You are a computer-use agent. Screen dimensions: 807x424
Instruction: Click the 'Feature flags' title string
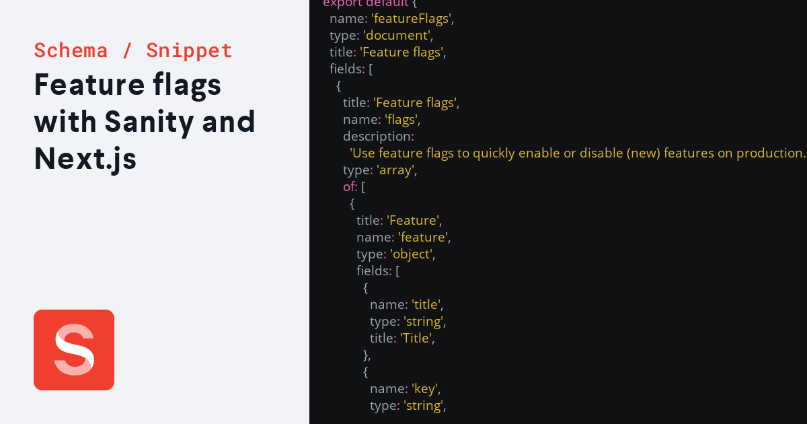click(401, 52)
